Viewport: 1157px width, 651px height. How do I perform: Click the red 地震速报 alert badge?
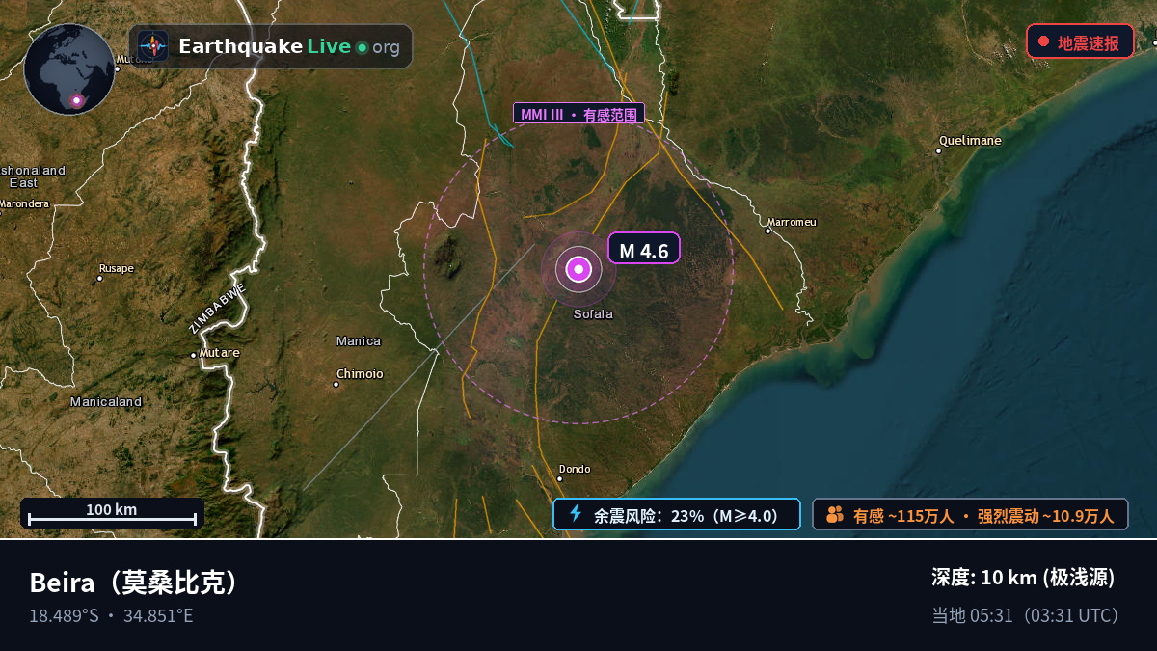pyautogui.click(x=1080, y=41)
